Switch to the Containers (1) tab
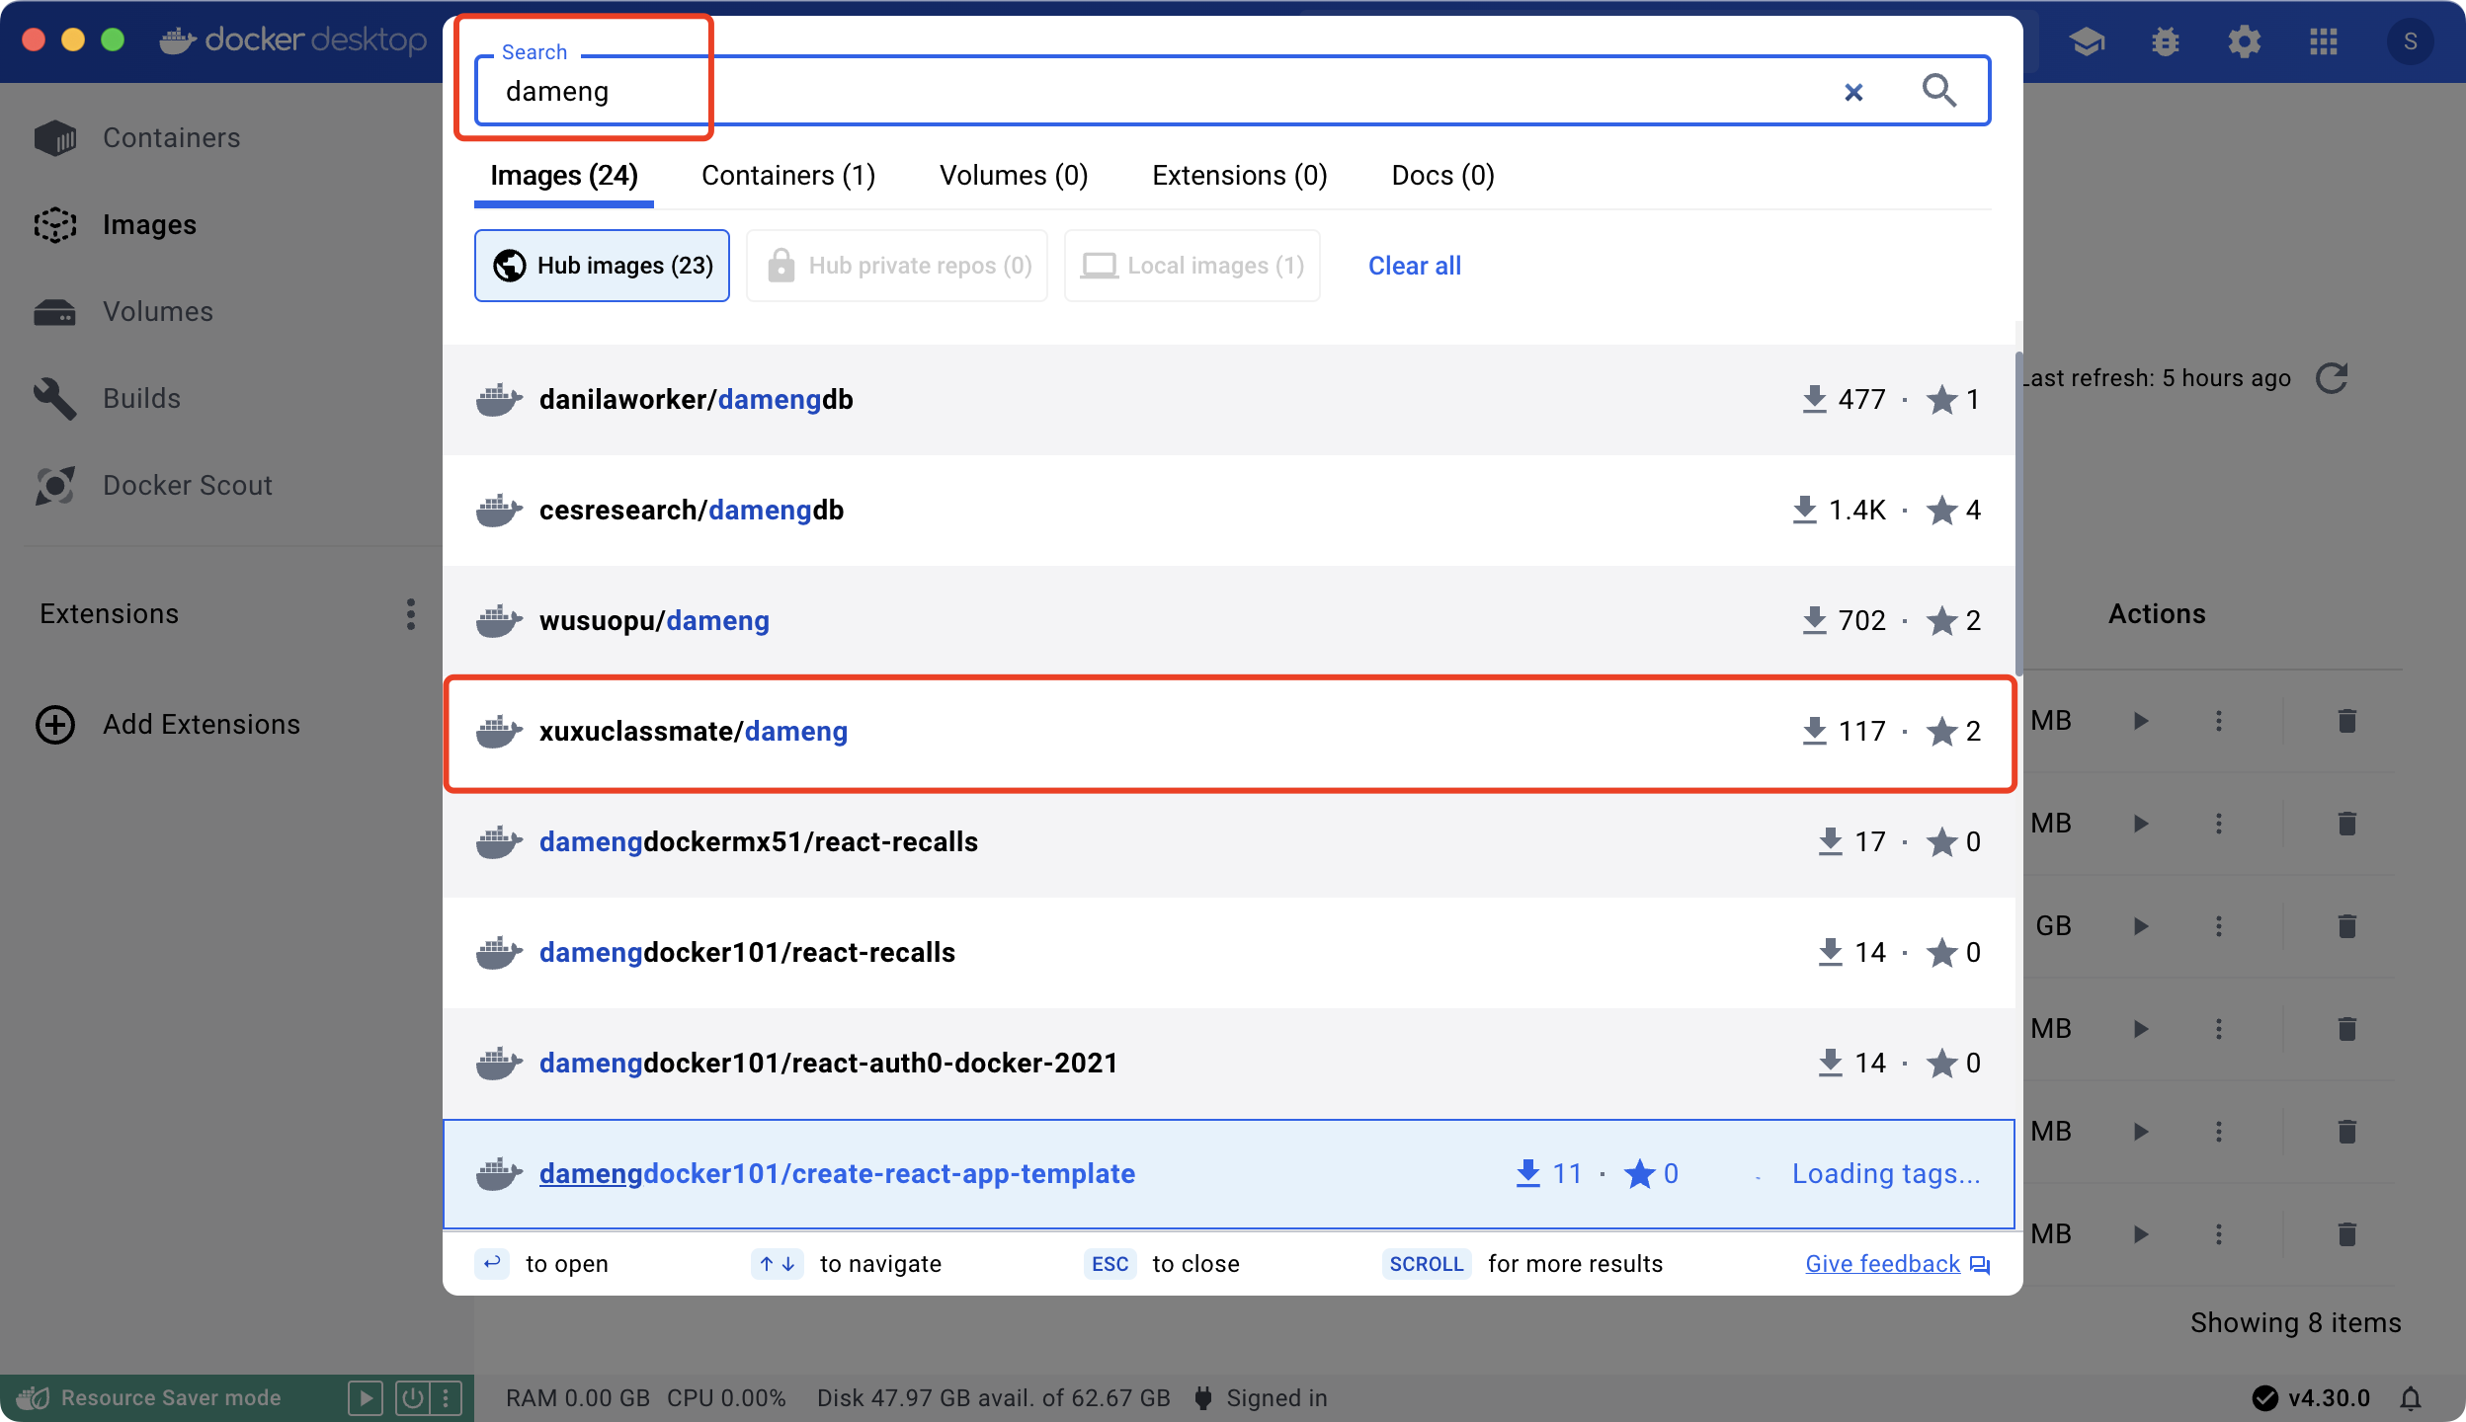2466x1422 pixels. click(788, 176)
